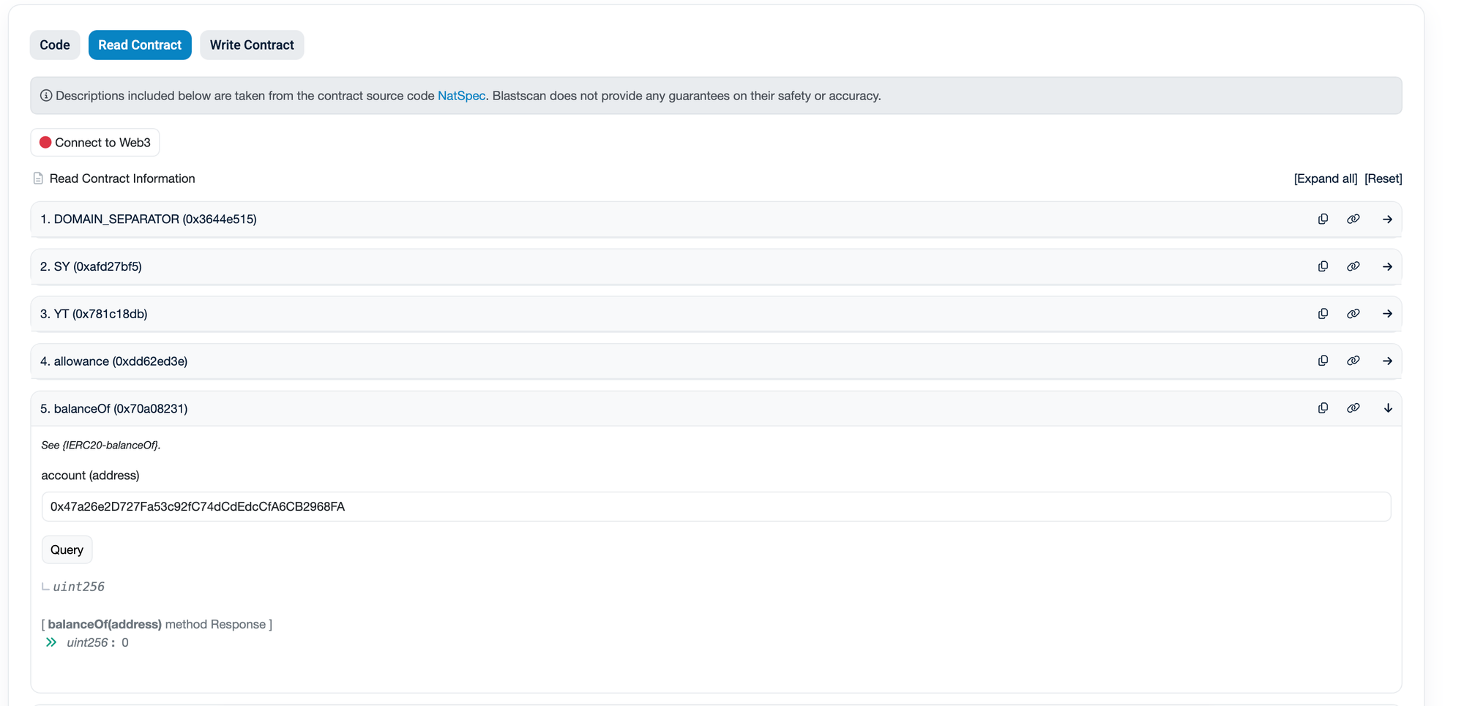Copy permalink for SY method
The width and height of the screenshot is (1464, 706).
[1353, 266]
